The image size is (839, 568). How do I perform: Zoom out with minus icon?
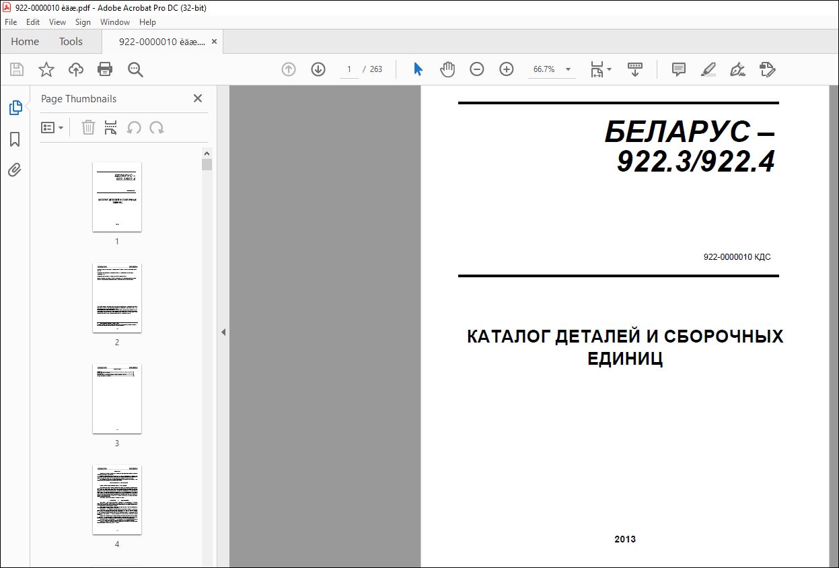(x=477, y=69)
